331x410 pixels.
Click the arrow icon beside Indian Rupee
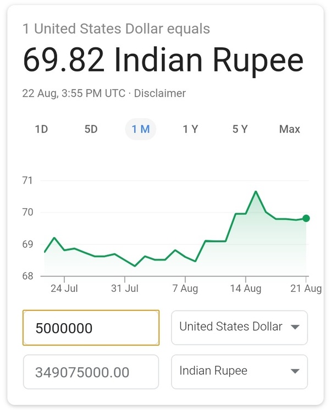(295, 371)
